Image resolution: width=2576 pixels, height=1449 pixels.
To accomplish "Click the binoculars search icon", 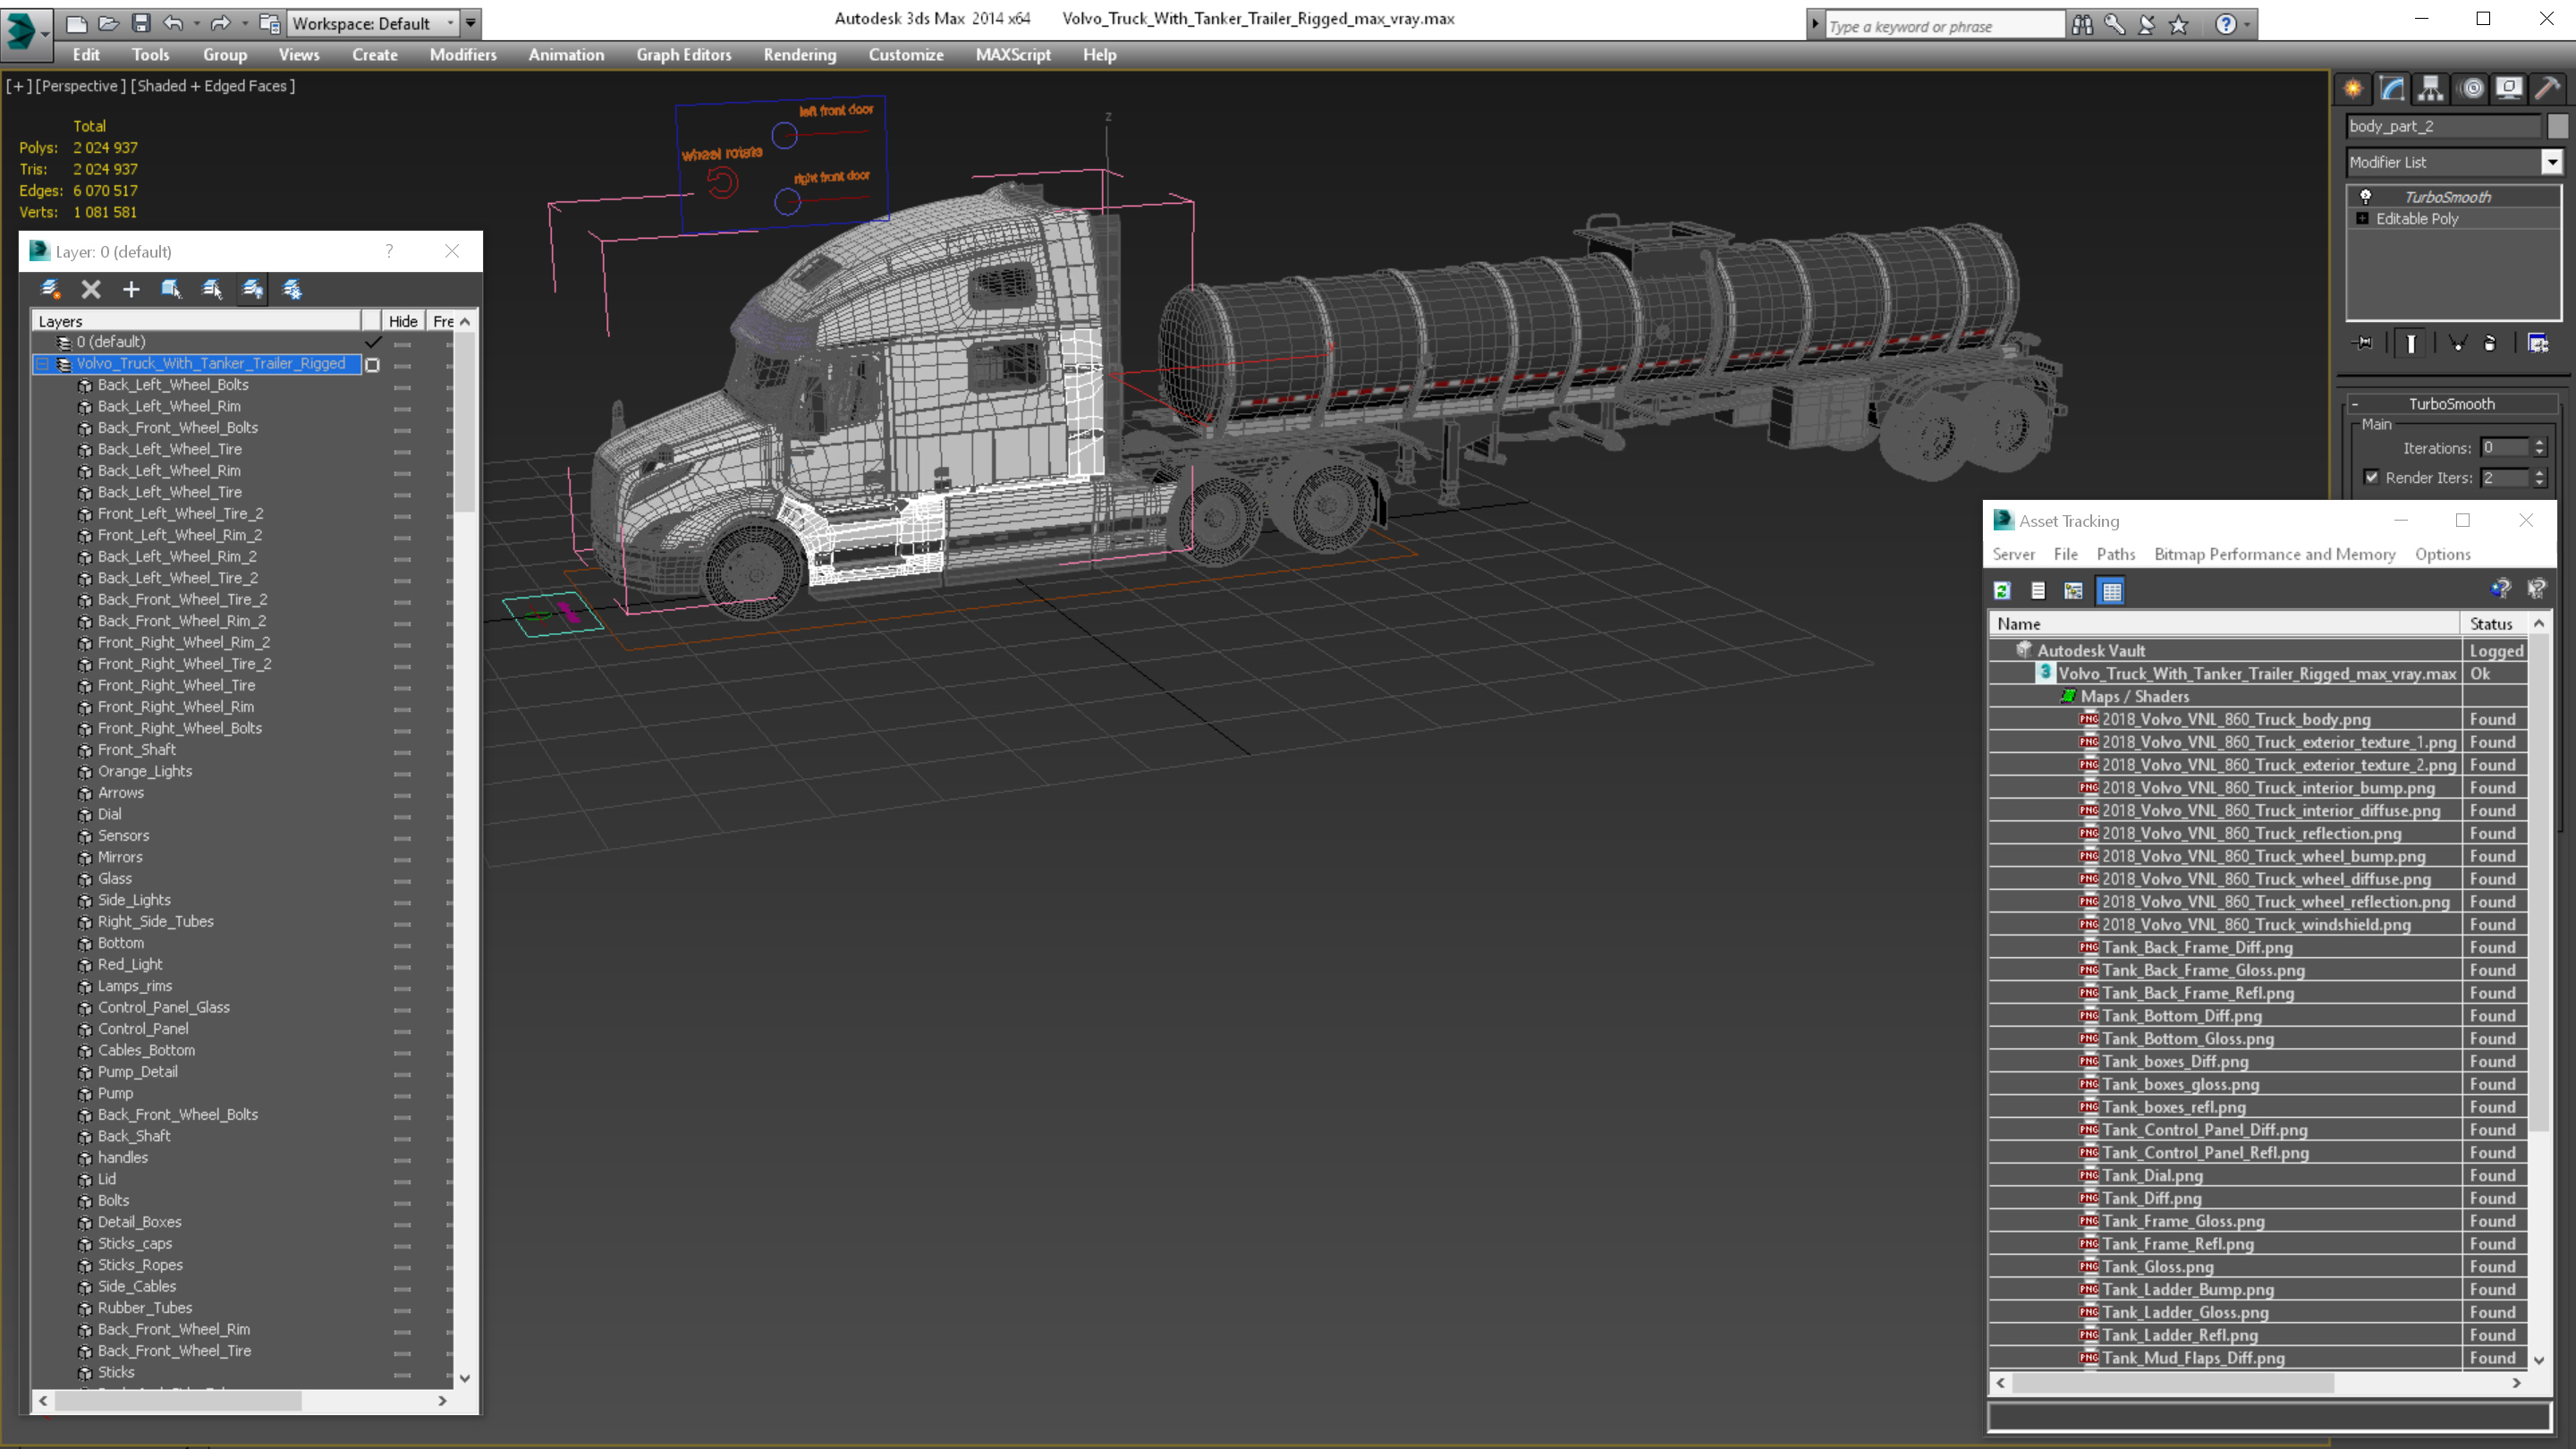I will click(2082, 25).
